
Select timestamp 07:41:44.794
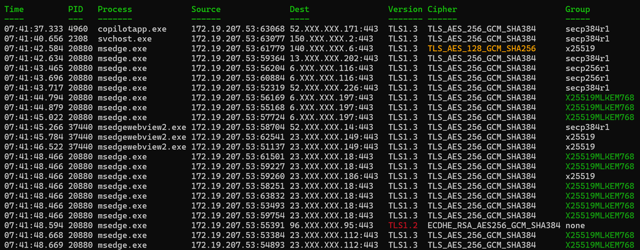[x=34, y=97]
